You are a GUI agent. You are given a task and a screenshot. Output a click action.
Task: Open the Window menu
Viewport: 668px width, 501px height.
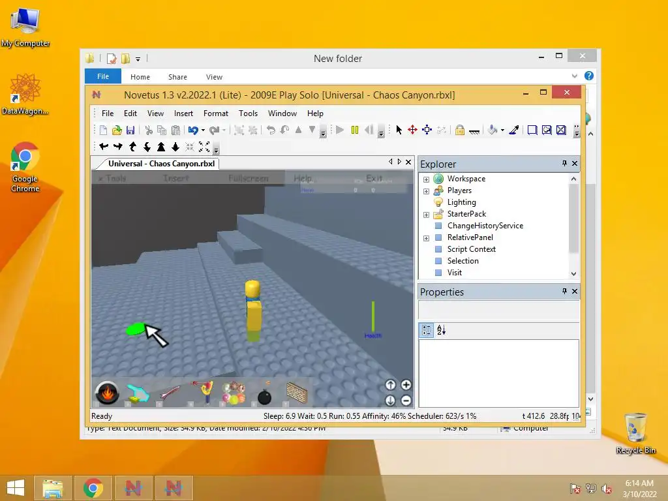[282, 114]
